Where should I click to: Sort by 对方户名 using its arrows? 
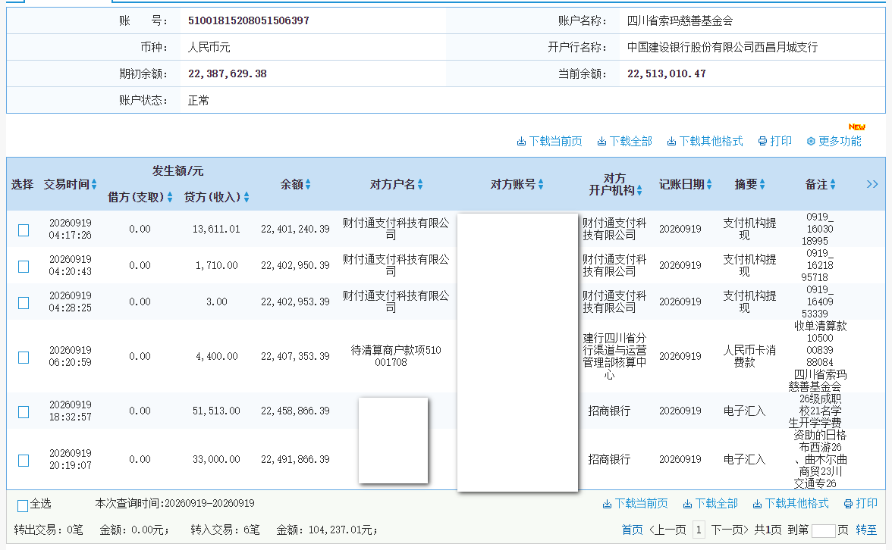coord(420,184)
